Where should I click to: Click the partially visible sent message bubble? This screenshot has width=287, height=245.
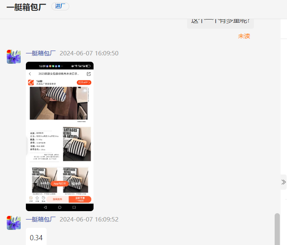pyautogui.click(x=221, y=24)
